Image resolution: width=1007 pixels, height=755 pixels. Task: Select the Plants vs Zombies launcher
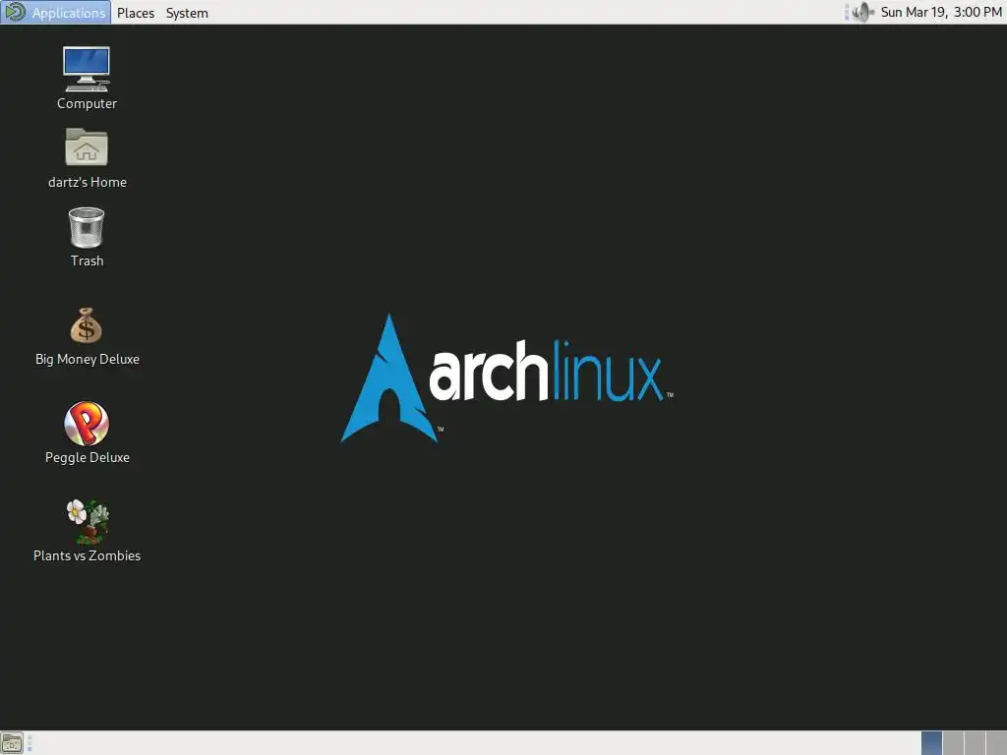pos(87,531)
